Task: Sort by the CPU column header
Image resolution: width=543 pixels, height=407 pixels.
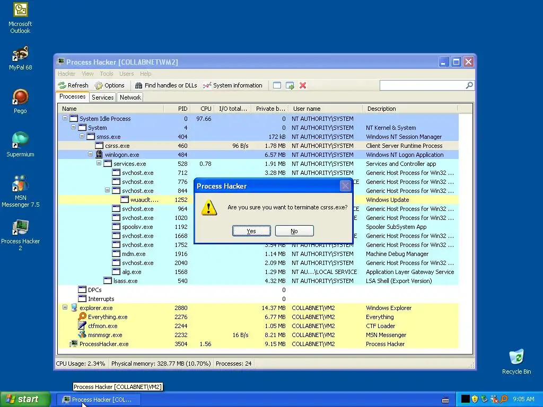Action: point(202,109)
